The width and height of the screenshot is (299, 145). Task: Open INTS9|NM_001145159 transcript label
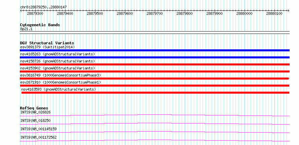click(x=38, y=129)
